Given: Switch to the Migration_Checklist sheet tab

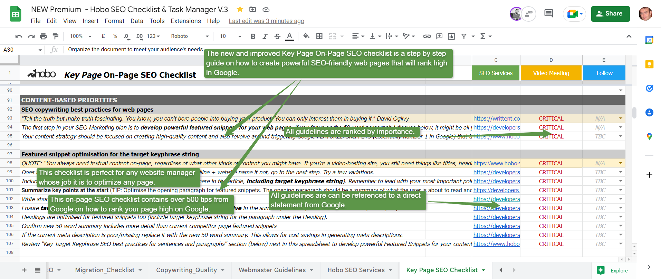Looking at the screenshot, I should [x=108, y=270].
